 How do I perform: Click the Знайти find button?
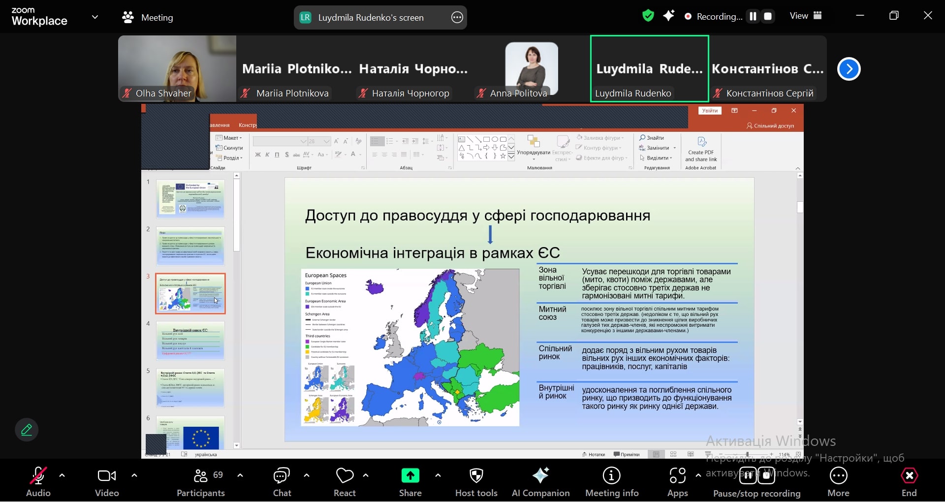pos(652,138)
